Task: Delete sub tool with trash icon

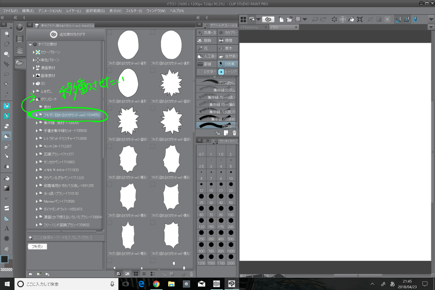Action: coord(234,133)
